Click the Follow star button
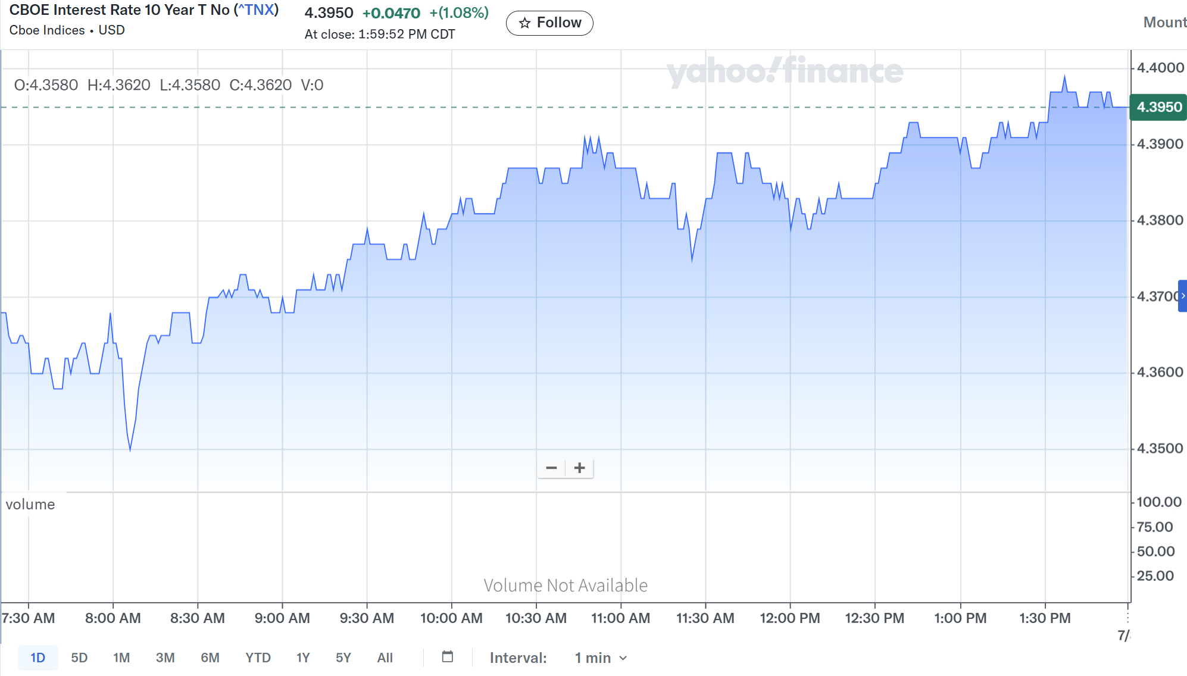Viewport: 1187px width, 676px height. pos(549,23)
